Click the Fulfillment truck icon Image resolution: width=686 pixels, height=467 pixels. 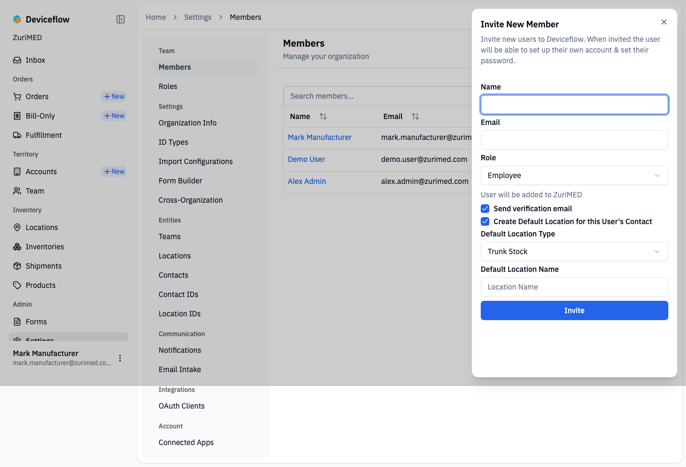[x=17, y=135]
